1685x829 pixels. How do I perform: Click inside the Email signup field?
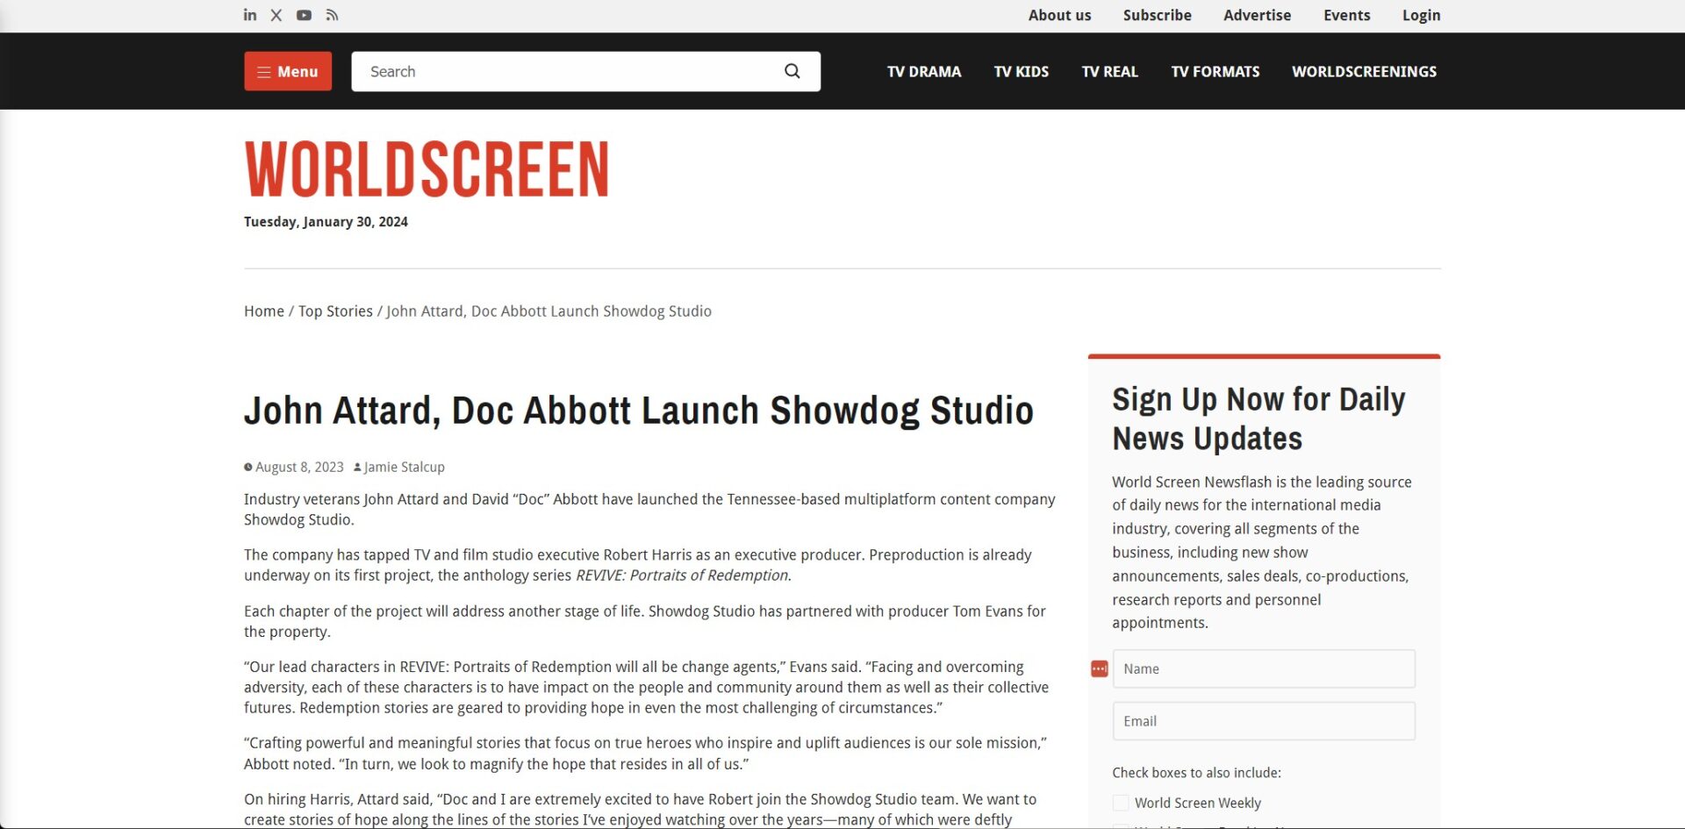coord(1263,720)
